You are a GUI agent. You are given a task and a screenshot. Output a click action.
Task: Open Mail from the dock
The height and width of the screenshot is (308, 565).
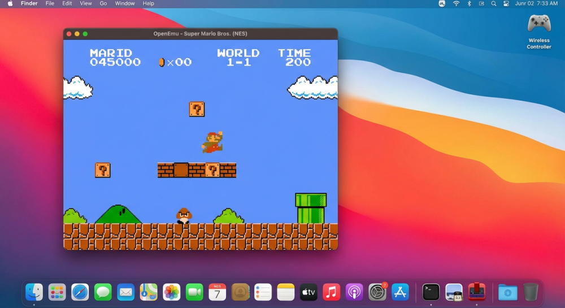point(126,292)
